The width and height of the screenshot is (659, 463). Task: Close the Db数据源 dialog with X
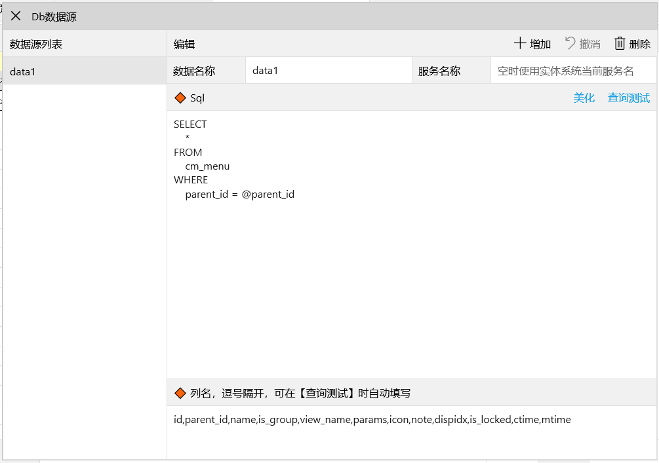click(x=16, y=16)
